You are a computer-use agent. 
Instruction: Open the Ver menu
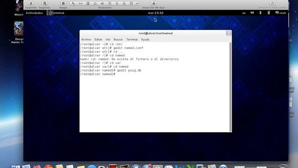tap(108, 39)
